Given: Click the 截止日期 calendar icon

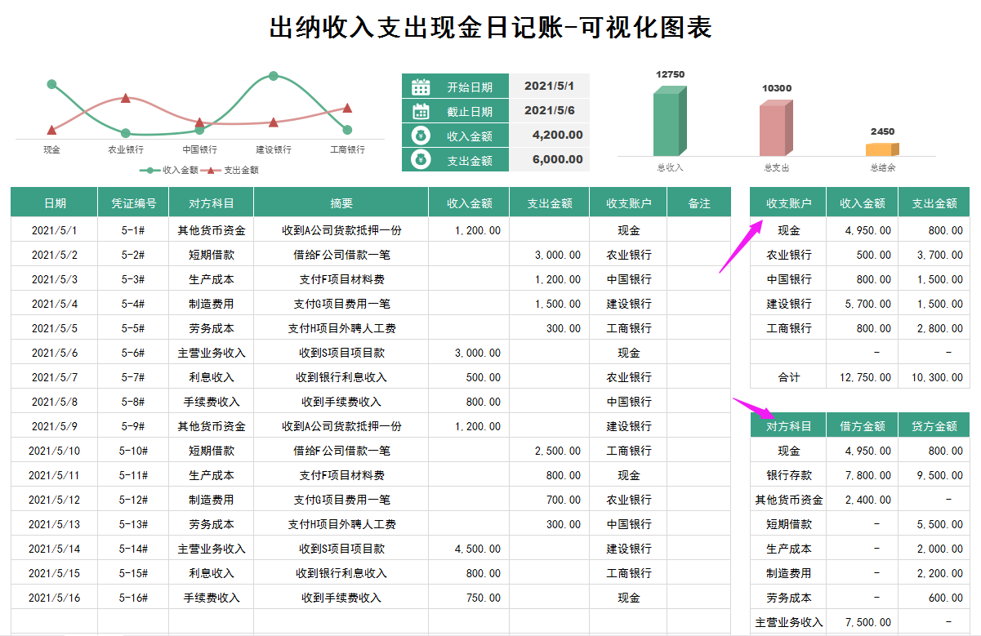Looking at the screenshot, I should pyautogui.click(x=421, y=110).
